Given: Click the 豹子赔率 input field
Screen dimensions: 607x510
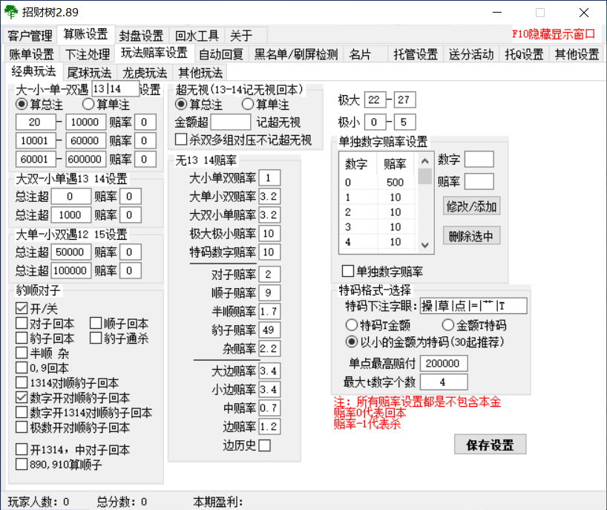Looking at the screenshot, I should 269,330.
